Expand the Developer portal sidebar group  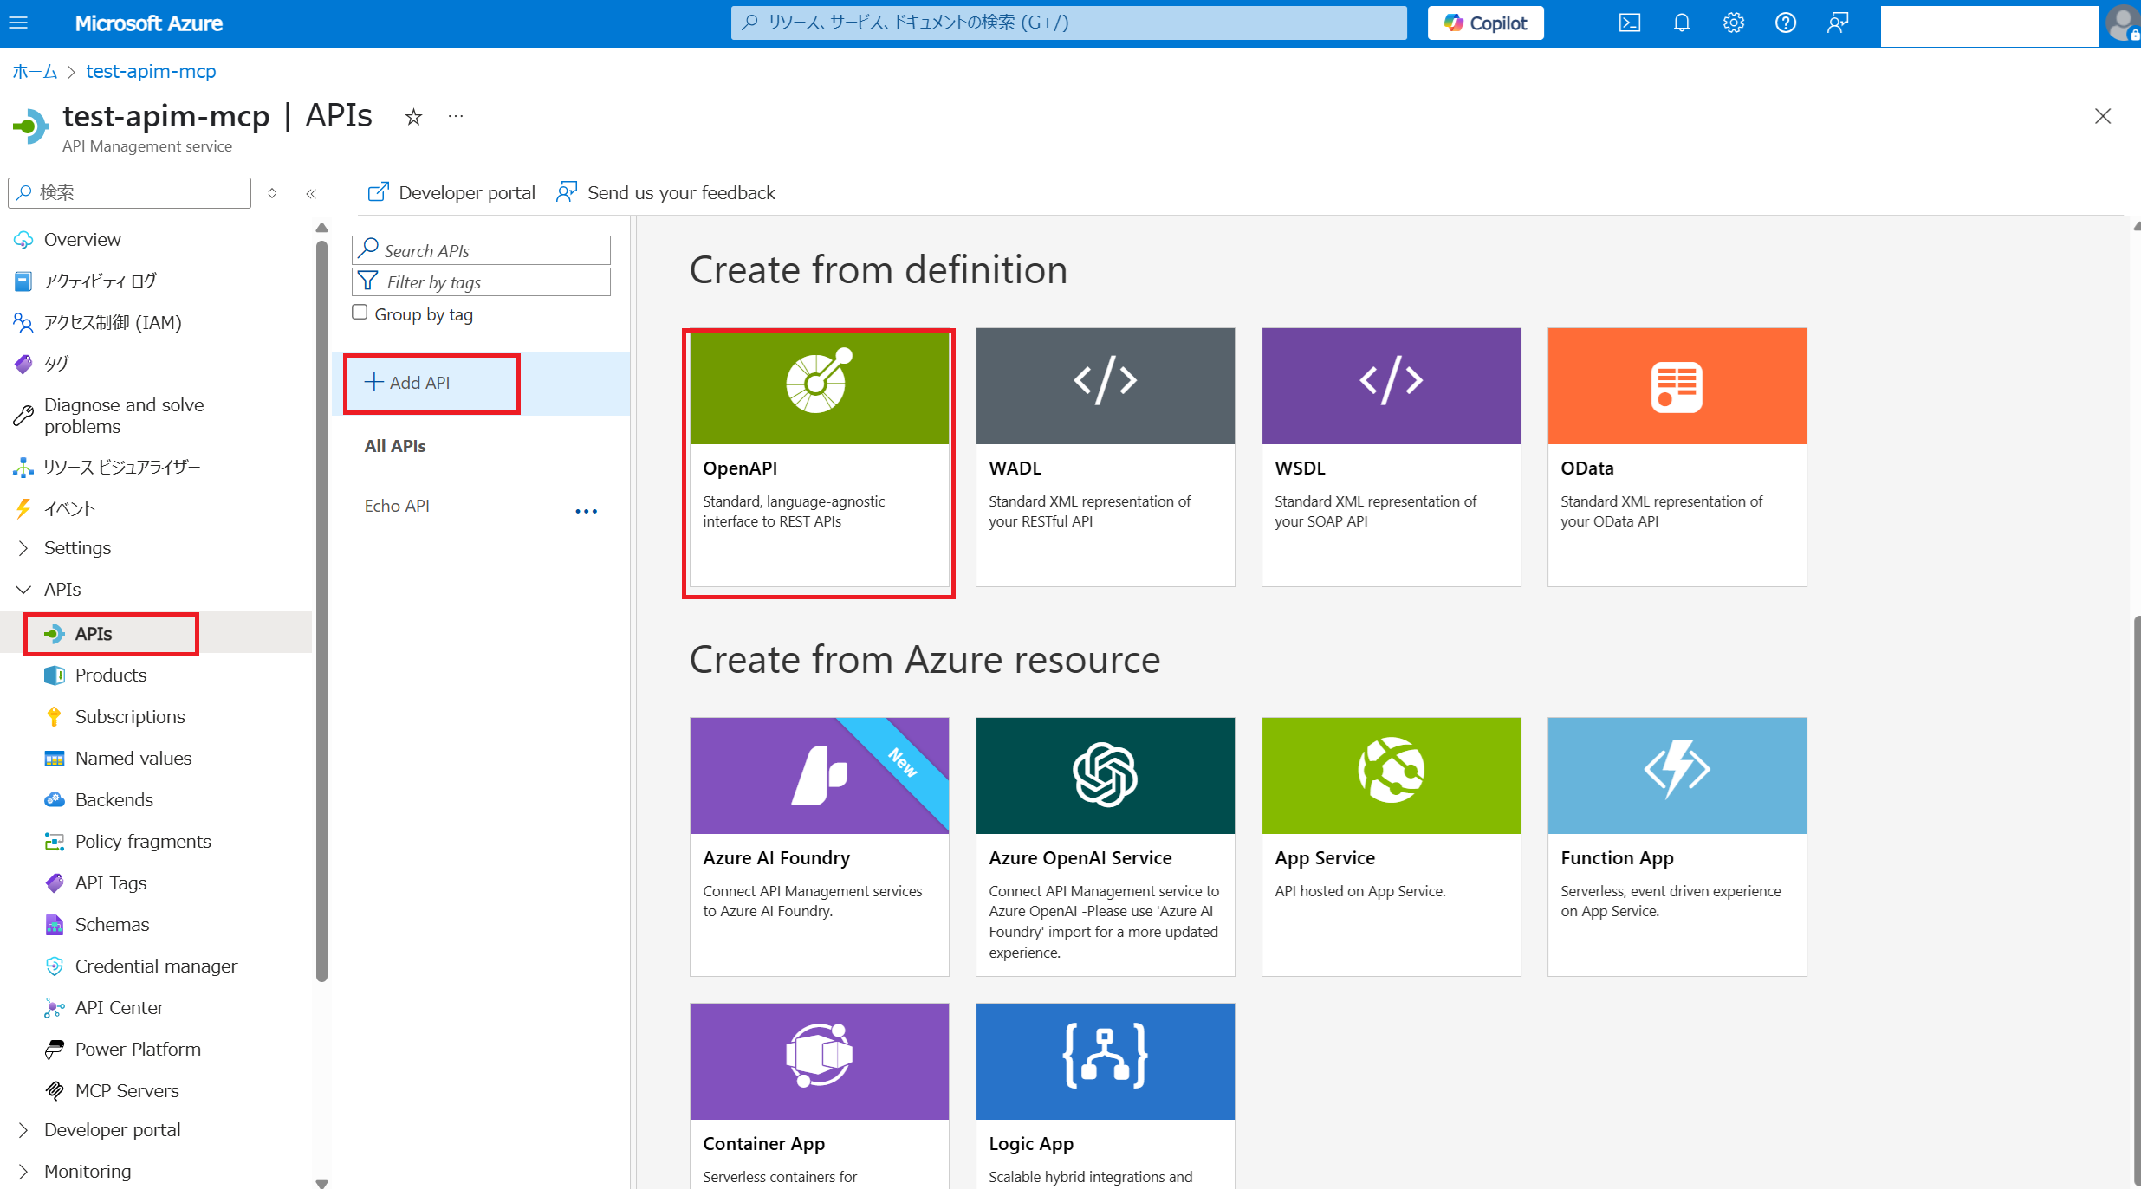pyautogui.click(x=113, y=1130)
